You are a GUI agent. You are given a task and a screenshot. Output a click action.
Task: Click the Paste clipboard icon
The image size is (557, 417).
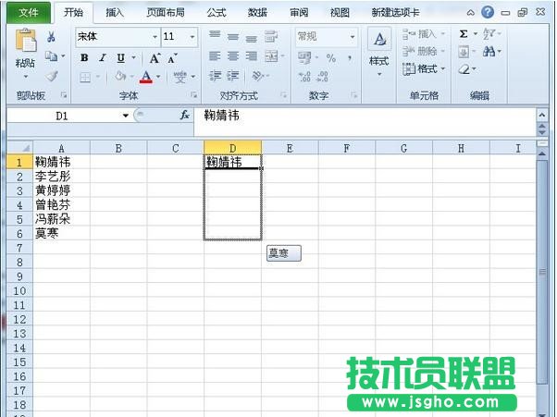click(x=26, y=41)
